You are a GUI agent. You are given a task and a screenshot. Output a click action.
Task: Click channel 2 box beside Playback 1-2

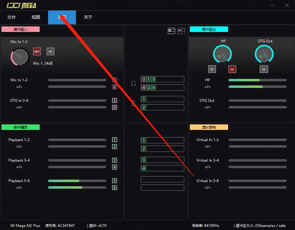pyautogui.click(x=115, y=147)
